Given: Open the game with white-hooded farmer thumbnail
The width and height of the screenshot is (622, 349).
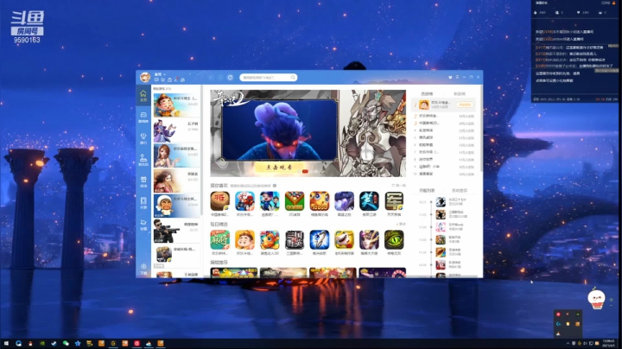Looking at the screenshot, I should point(176,206).
